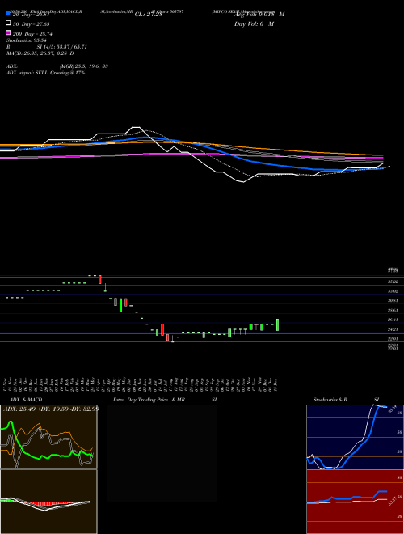Viewport: 404px width, 534px height.
Task: Click the highest red candlestick near 35.22
Action: tap(100, 279)
